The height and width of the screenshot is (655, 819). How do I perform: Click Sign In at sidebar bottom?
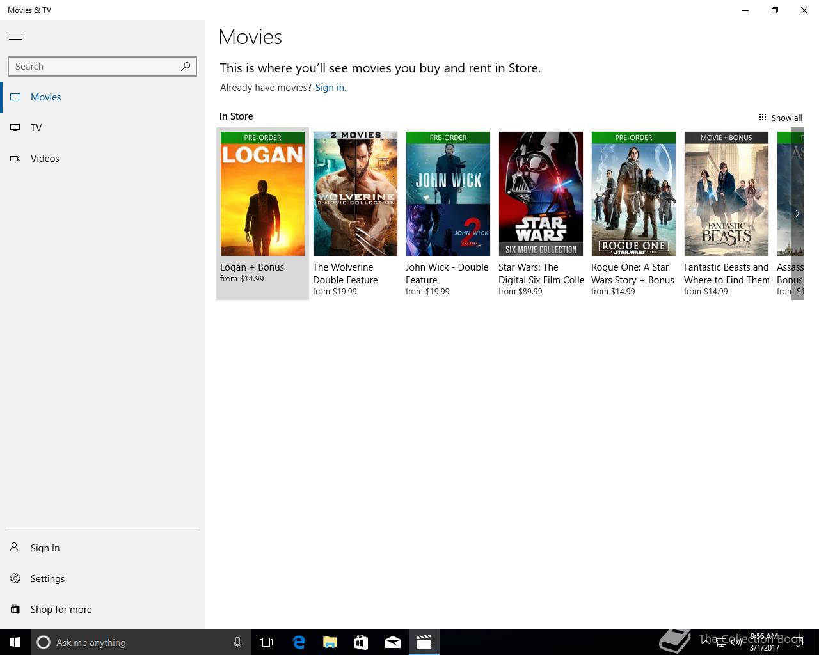coord(102,548)
